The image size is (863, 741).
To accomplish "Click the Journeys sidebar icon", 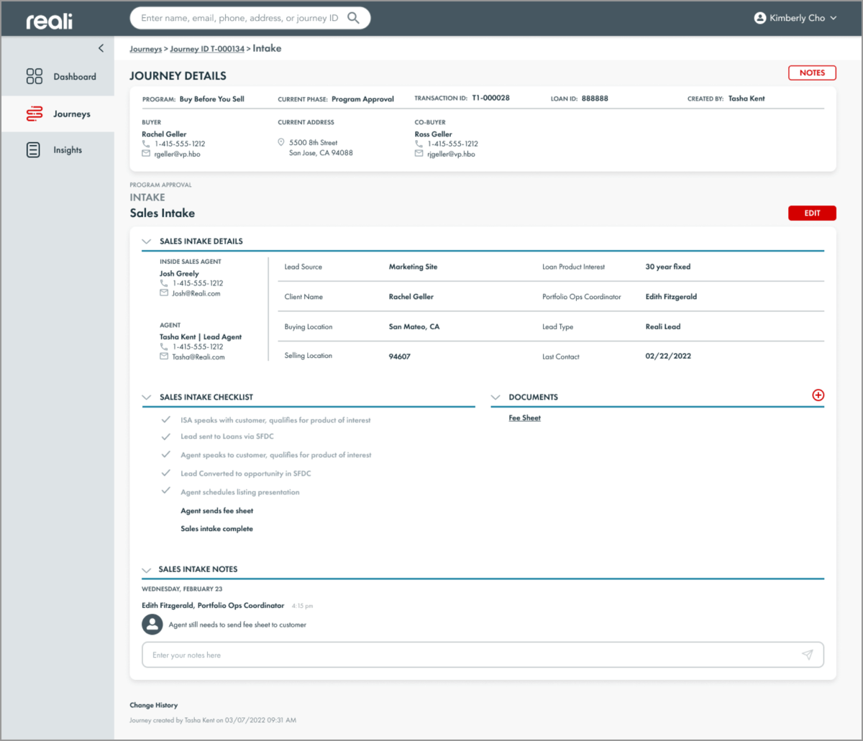I will pyautogui.click(x=35, y=114).
